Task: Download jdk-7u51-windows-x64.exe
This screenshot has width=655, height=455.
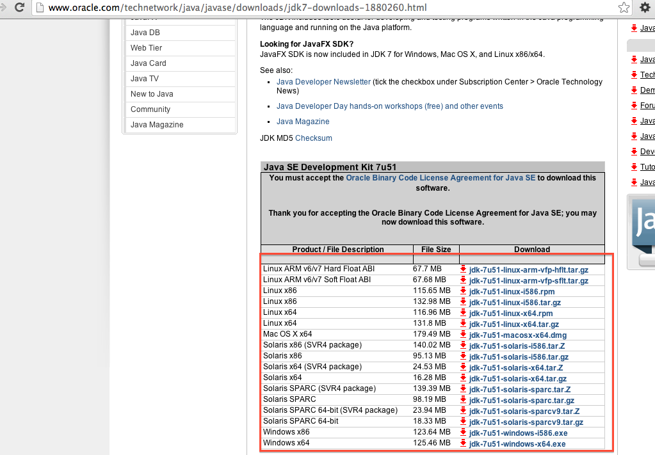Action: 517,443
